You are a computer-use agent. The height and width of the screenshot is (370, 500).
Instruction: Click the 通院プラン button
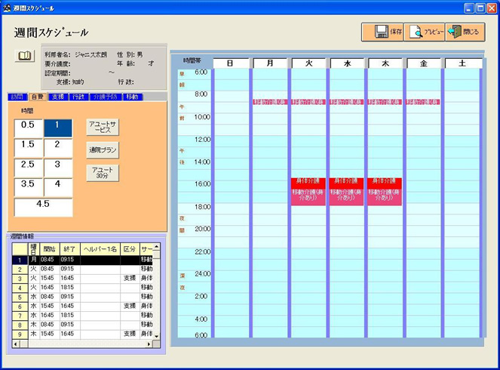(x=103, y=150)
